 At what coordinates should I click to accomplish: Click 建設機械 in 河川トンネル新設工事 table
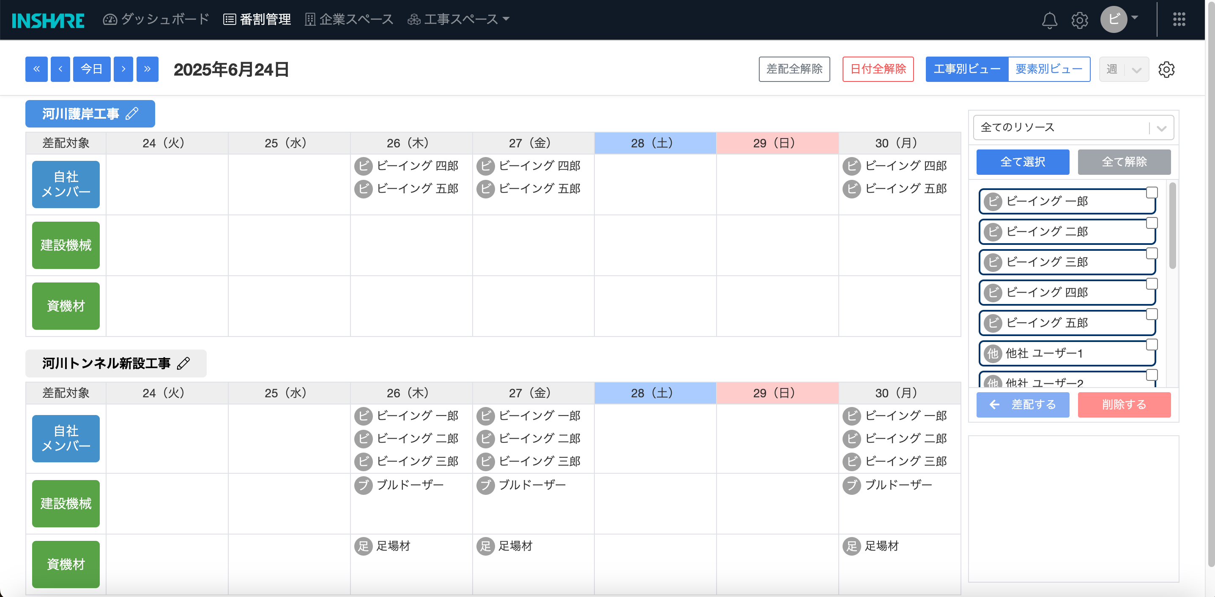[66, 504]
